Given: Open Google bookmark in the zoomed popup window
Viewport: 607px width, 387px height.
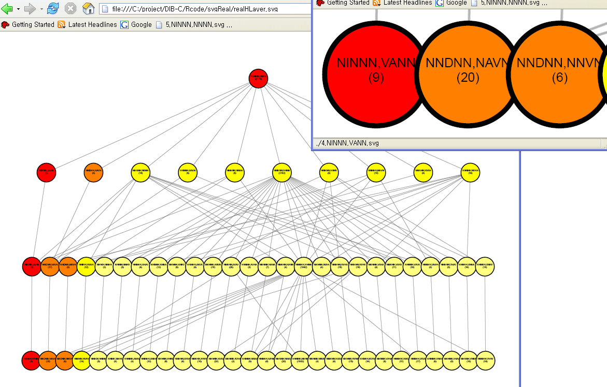Looking at the screenshot, I should pyautogui.click(x=450, y=3).
